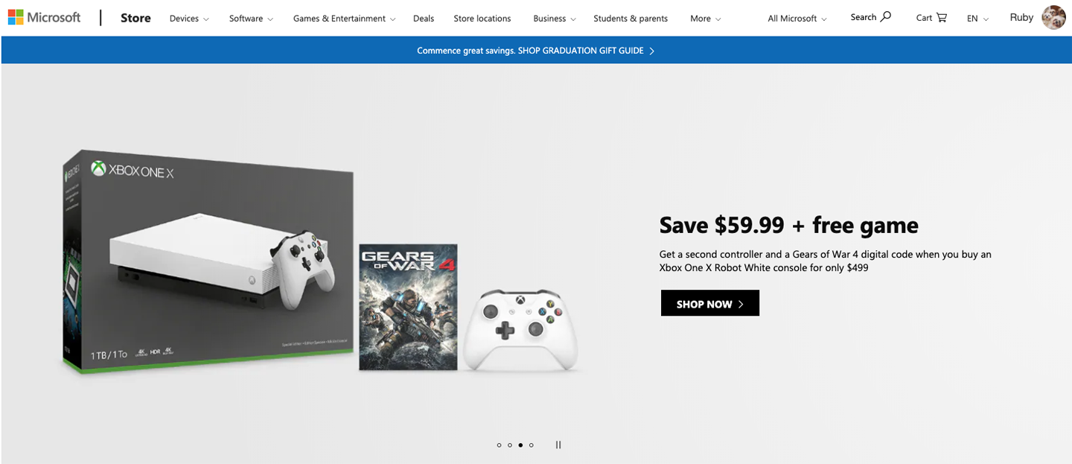The height and width of the screenshot is (464, 1072).
Task: Click the Microsoft logo
Action: tap(44, 17)
